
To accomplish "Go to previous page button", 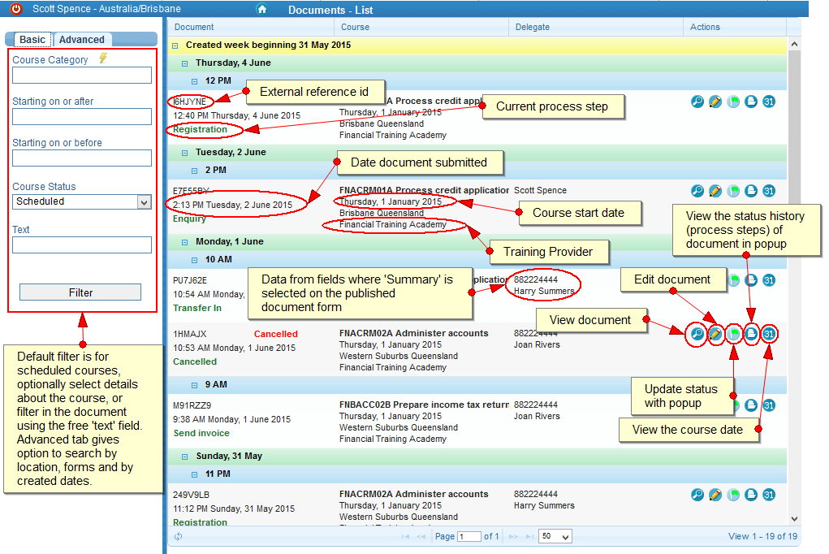I will (x=421, y=537).
